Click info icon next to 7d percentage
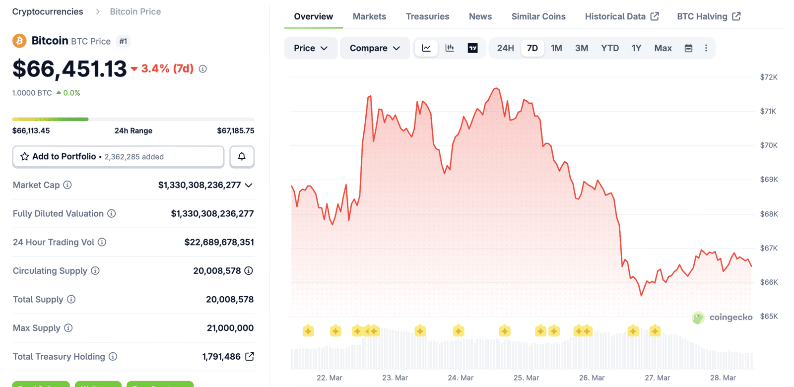Image resolution: width=794 pixels, height=387 pixels. tap(203, 69)
